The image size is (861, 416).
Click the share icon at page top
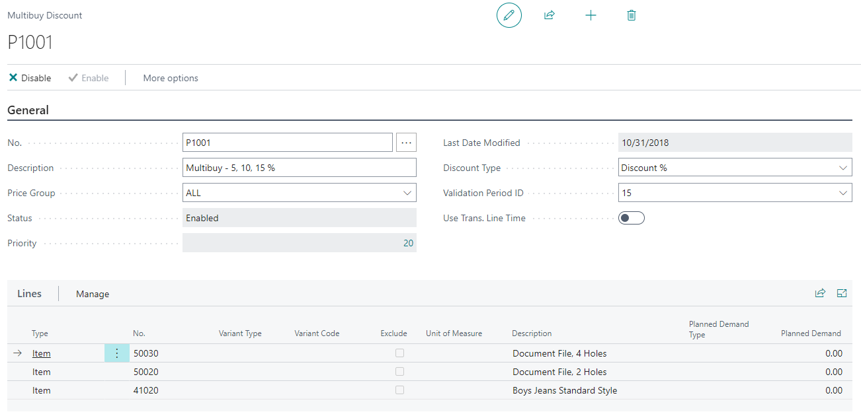pos(549,15)
